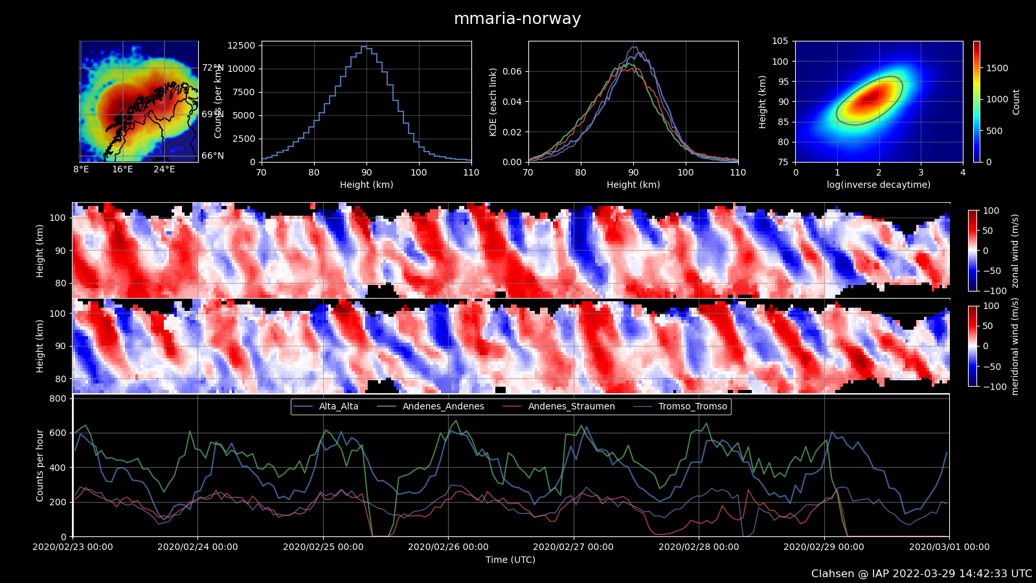The width and height of the screenshot is (1036, 583).
Task: Click the height count histogram plot
Action: point(366,102)
